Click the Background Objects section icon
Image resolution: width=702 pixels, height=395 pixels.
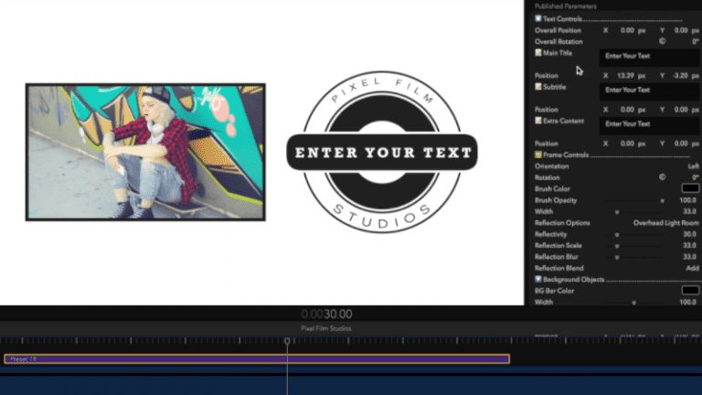(538, 279)
